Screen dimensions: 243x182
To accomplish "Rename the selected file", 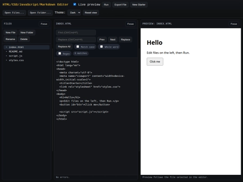I will (x=10, y=39).
